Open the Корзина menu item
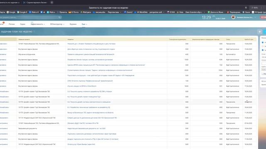Viewport: 266px width, 149px height. click(x=73, y=24)
